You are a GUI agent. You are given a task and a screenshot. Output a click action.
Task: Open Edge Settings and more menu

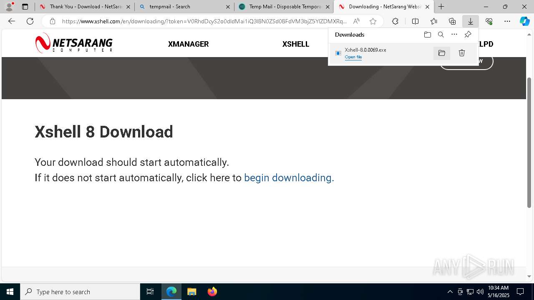[x=507, y=21]
